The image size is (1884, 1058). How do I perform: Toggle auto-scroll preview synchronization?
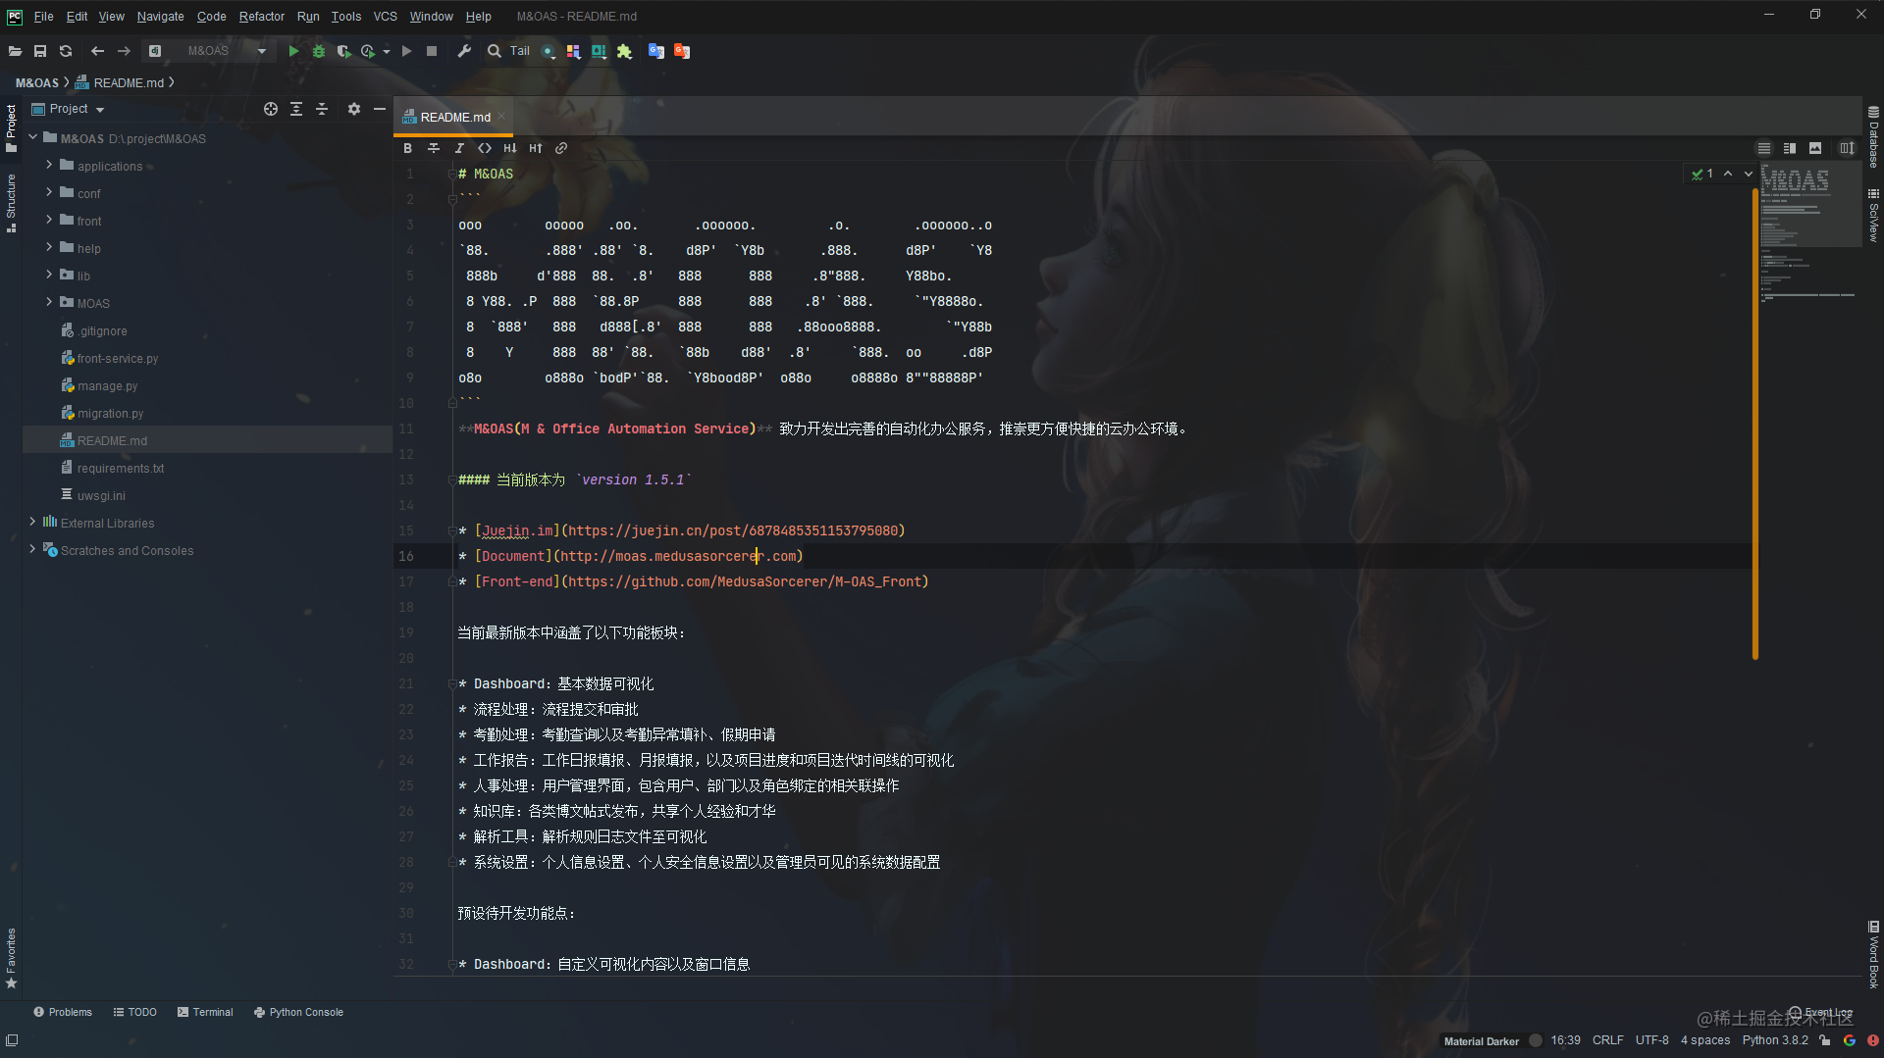click(1848, 148)
